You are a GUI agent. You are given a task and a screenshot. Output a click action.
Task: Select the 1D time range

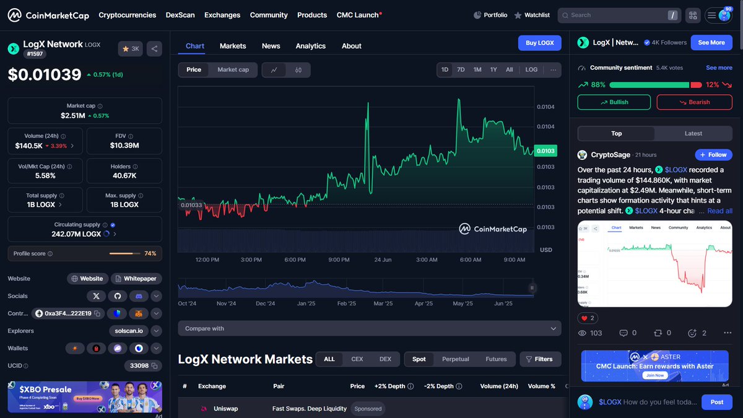[445, 70]
